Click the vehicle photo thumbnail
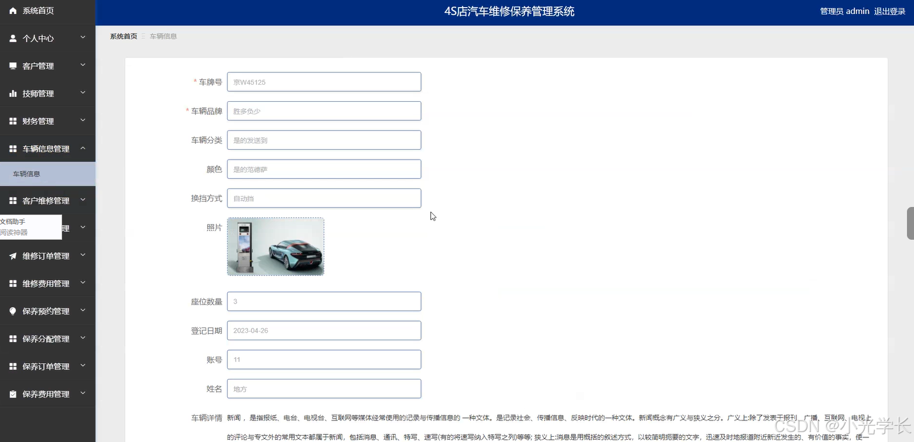The image size is (914, 442). pos(275,246)
